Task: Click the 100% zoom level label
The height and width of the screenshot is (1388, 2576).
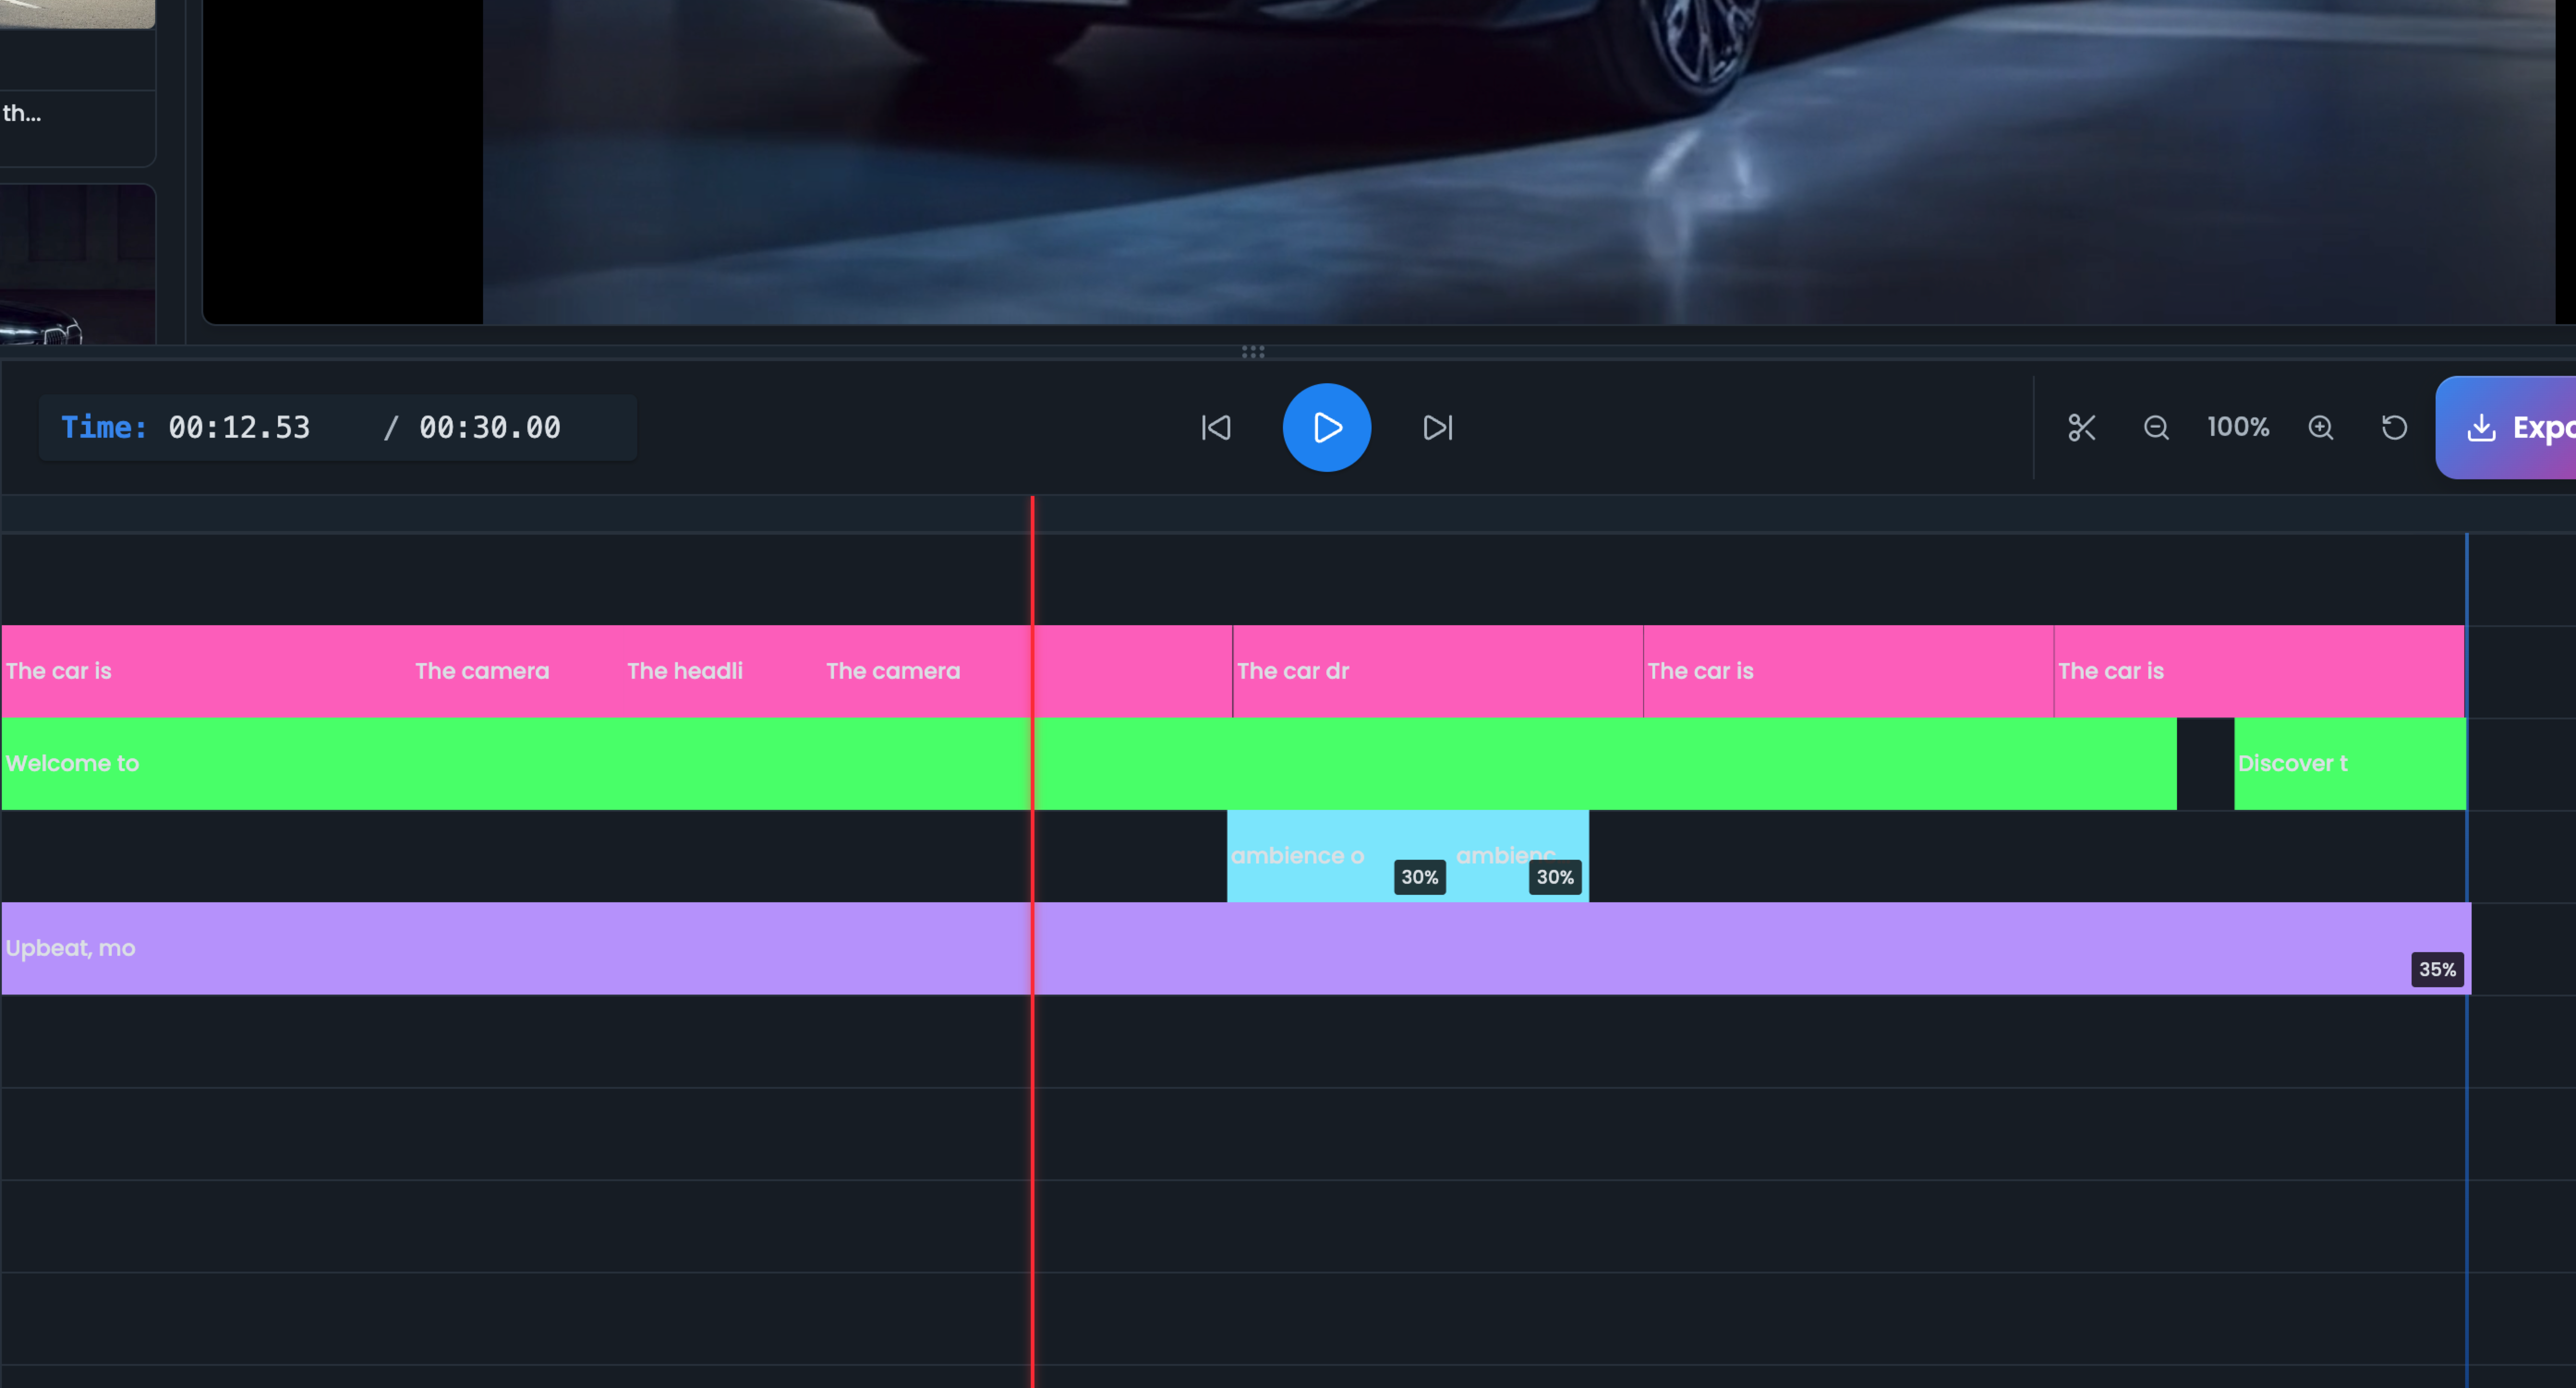Action: tap(2238, 428)
